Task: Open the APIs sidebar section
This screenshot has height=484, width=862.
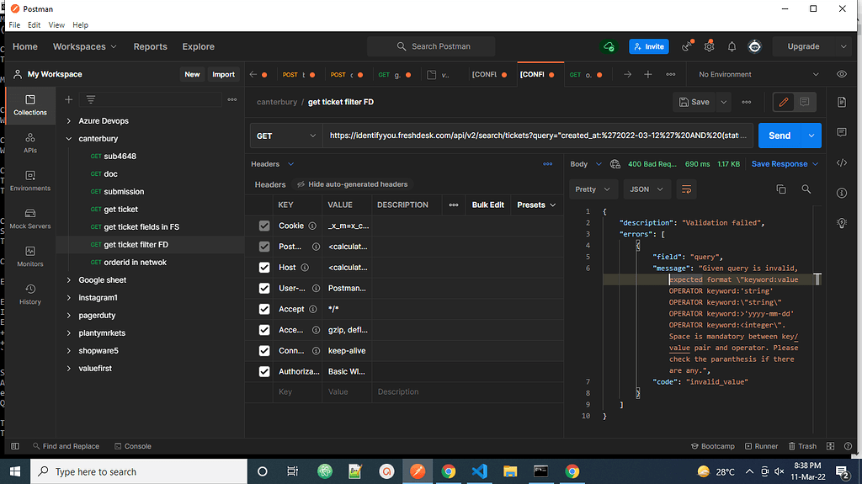Action: 29,142
